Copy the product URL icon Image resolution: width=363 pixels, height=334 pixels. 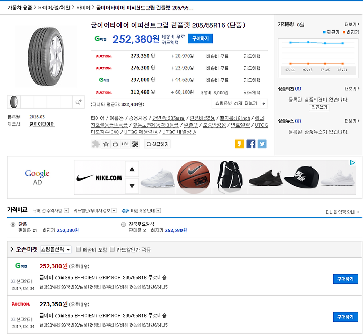click(x=125, y=144)
